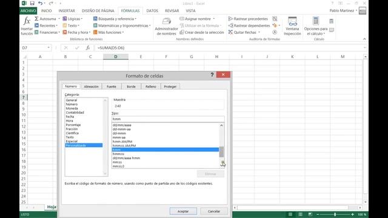Select the Hora category
This screenshot has width=388, height=218.
[69, 121]
